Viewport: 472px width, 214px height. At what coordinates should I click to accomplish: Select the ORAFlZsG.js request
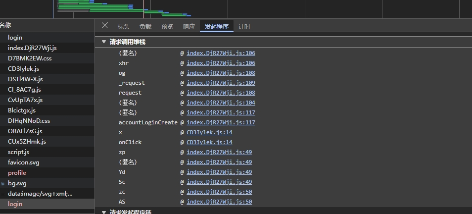click(x=47, y=131)
